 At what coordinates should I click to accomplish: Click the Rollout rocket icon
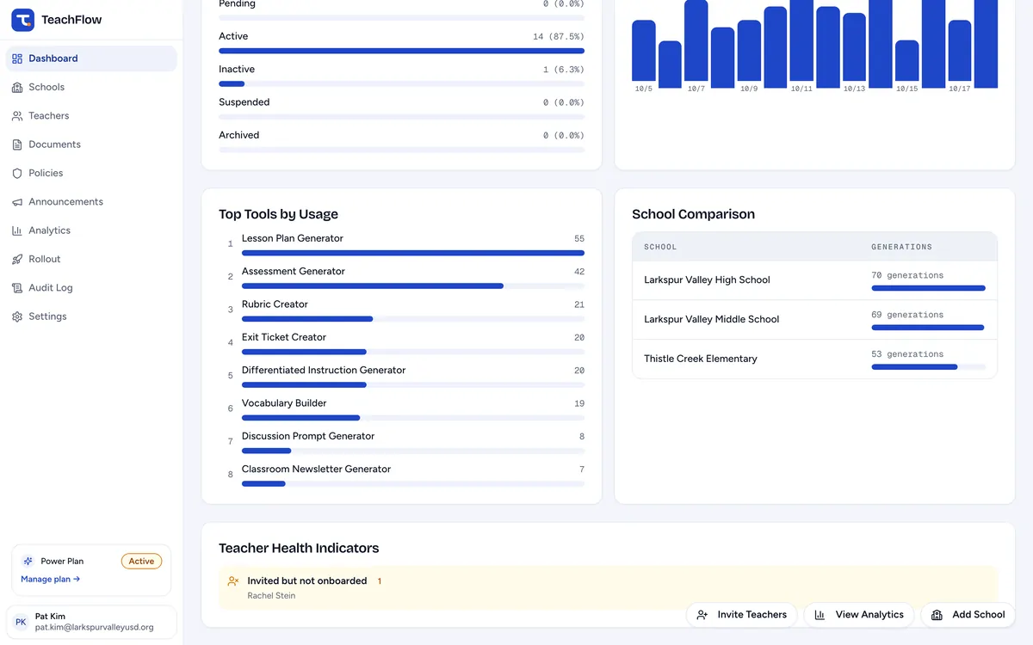[17, 259]
